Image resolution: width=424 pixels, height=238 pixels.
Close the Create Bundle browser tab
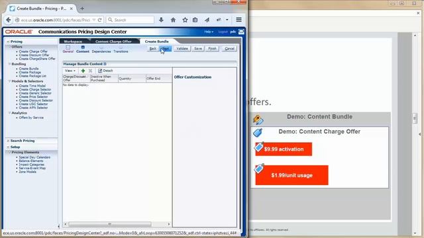(x=72, y=9)
